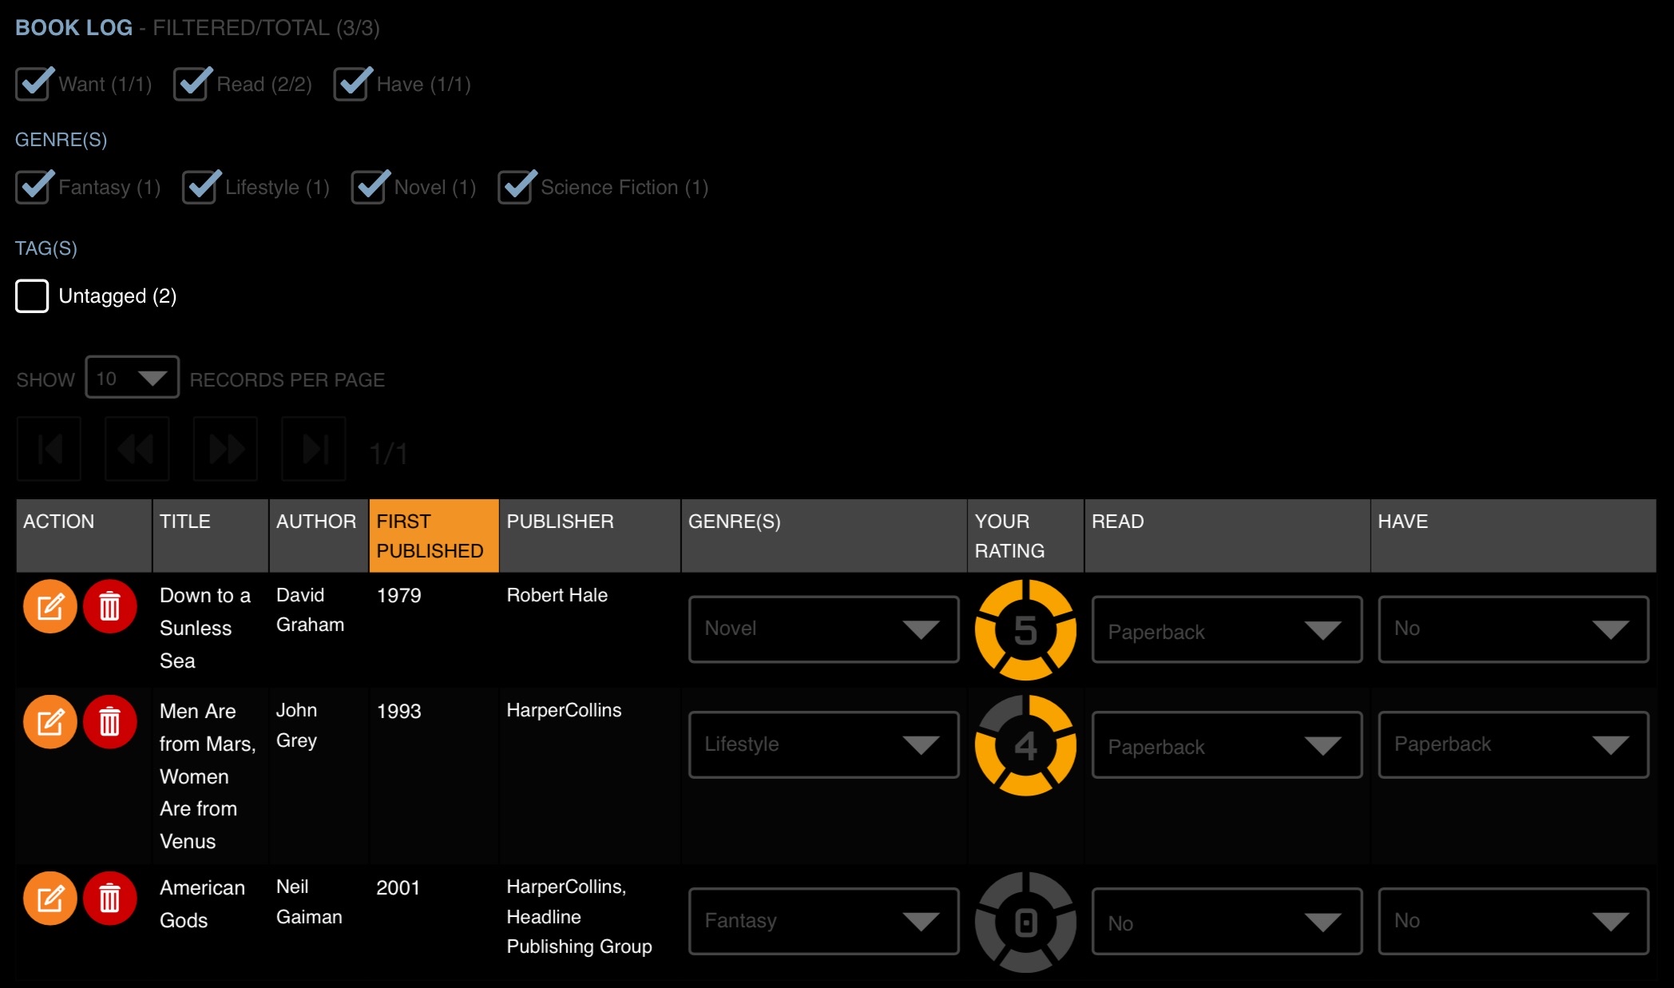Open Read dropdown for Down to a Sunless Sea

(x=1227, y=629)
